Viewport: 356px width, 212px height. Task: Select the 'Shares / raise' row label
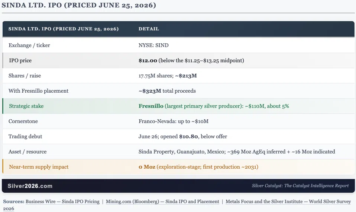click(x=25, y=76)
